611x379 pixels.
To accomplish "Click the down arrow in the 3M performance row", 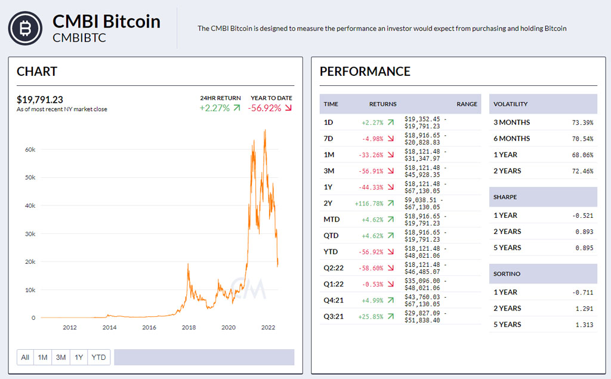I will pyautogui.click(x=390, y=171).
